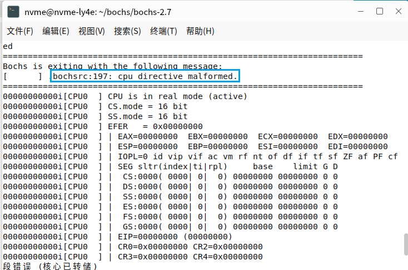The height and width of the screenshot is (270, 408).
Task: Click the 'CPU is in real mode (active)' line
Action: tap(177, 96)
